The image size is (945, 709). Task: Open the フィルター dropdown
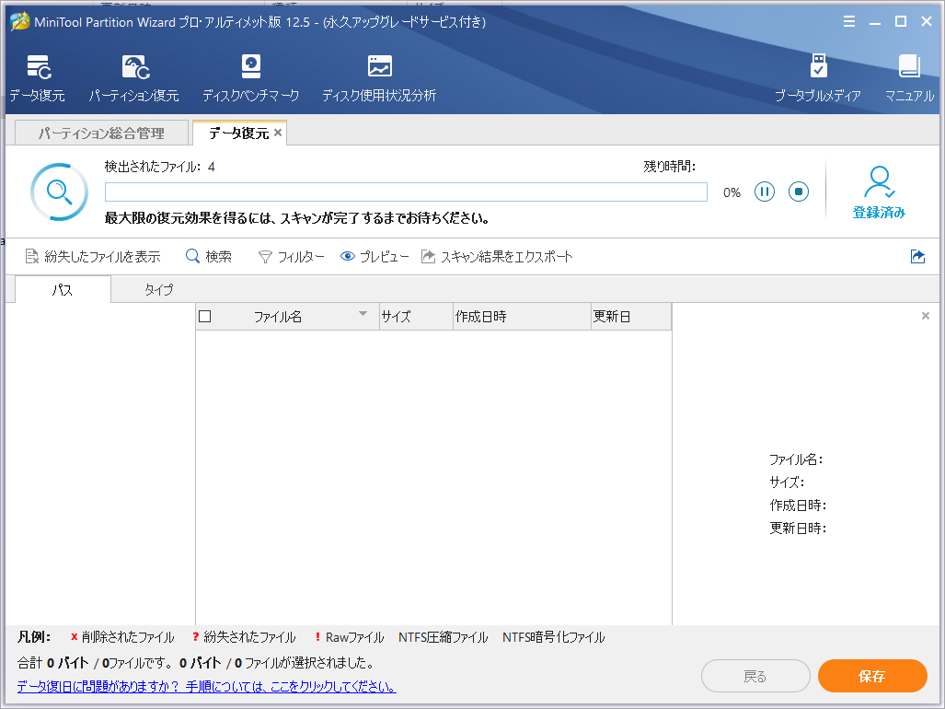[291, 256]
